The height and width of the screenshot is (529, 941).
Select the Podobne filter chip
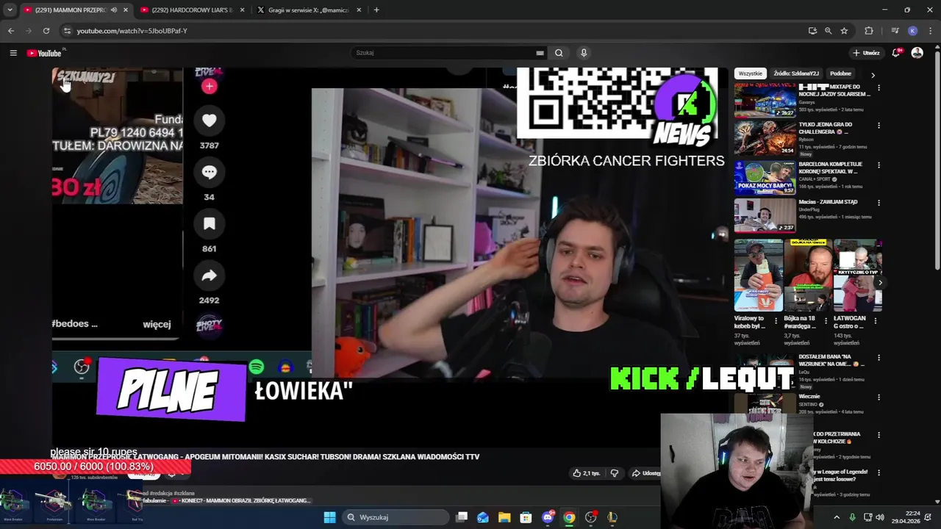click(x=840, y=73)
